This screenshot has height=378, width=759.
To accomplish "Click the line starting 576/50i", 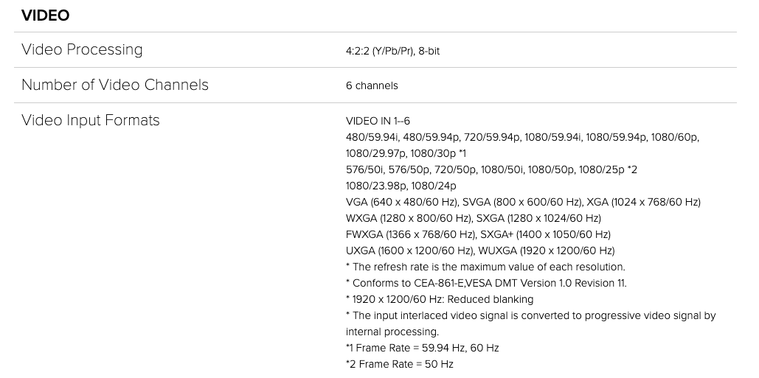I will pos(491,169).
